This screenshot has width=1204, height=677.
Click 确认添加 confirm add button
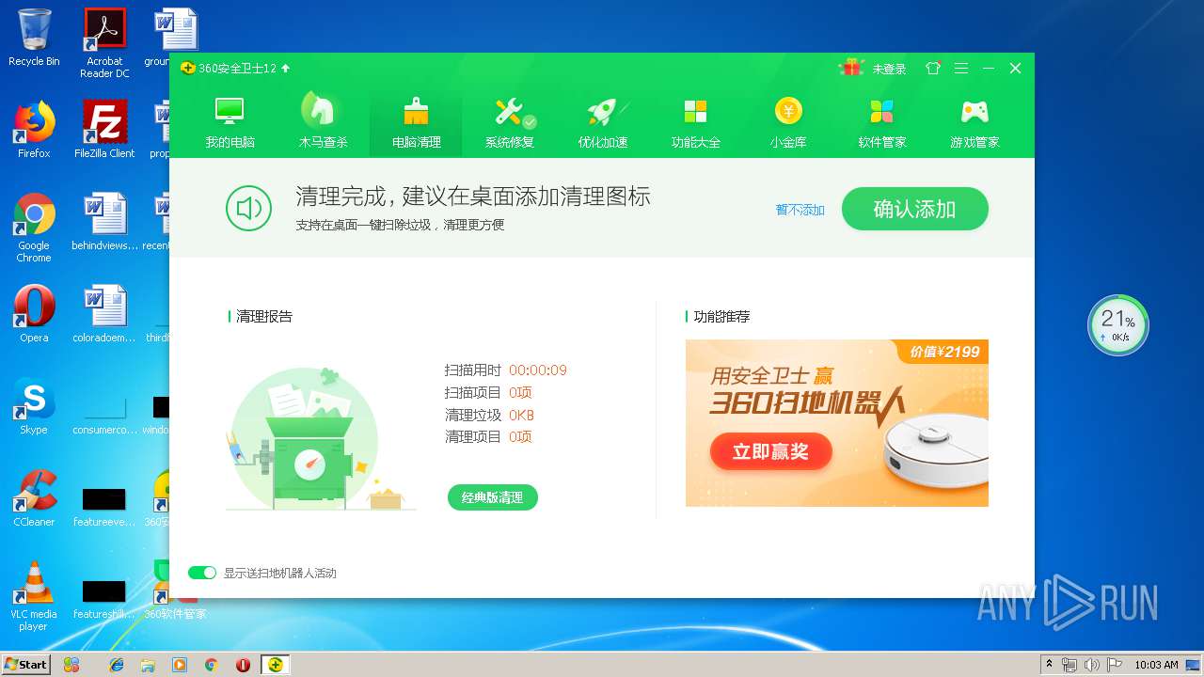click(914, 209)
